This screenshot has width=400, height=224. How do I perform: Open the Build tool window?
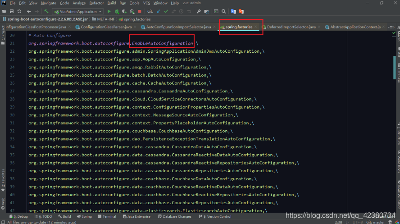coord(64,216)
